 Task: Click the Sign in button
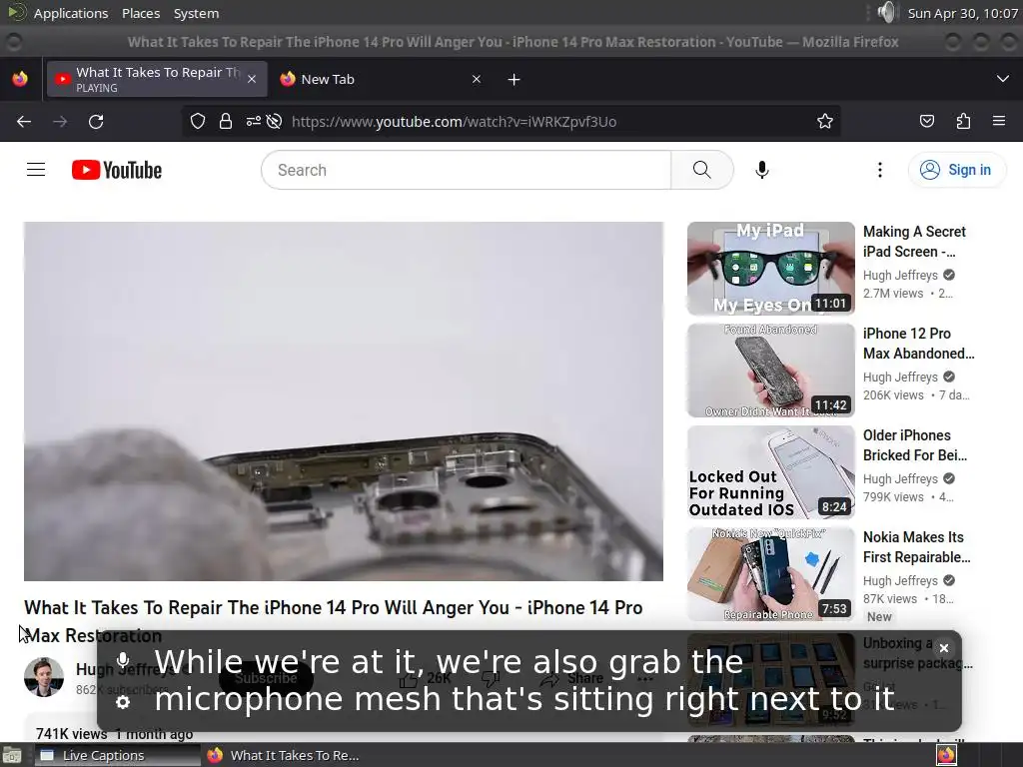point(956,170)
